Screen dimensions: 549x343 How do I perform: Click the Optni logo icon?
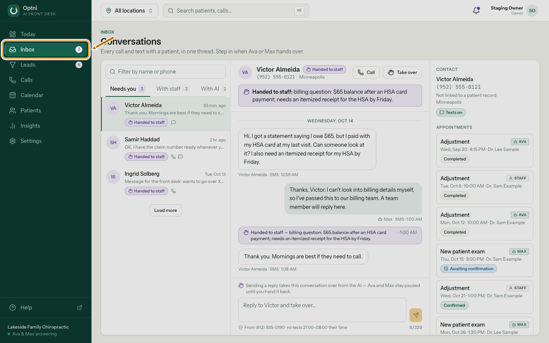click(14, 11)
